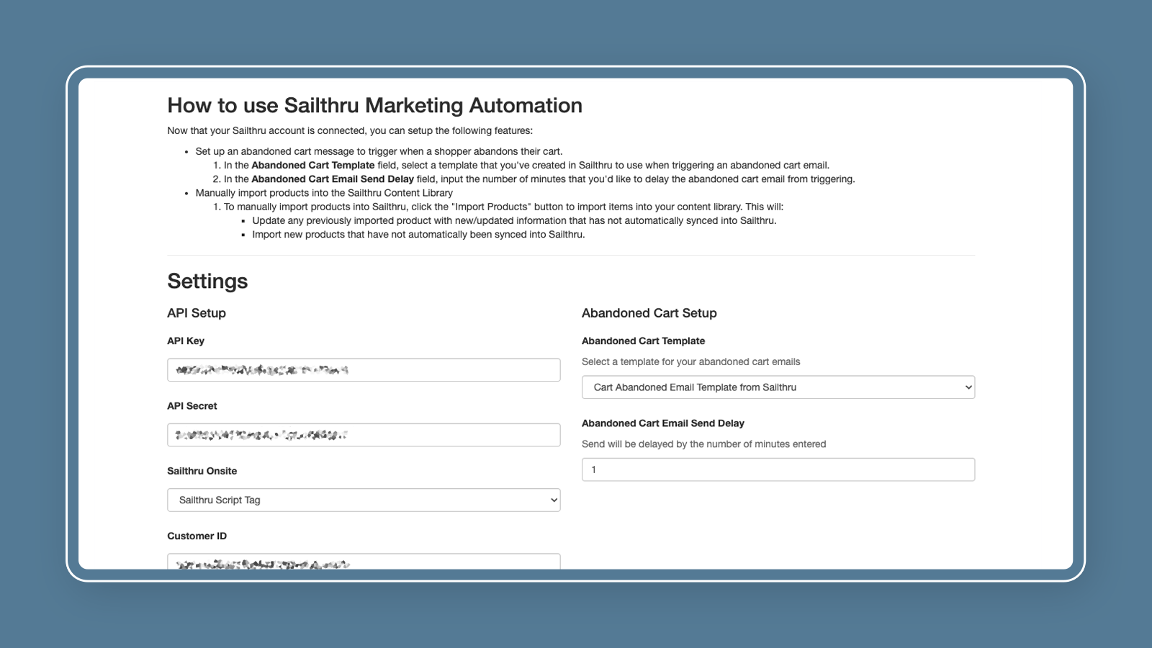Click the 'Settings' heading
Viewport: 1152px width, 648px height.
[207, 282]
